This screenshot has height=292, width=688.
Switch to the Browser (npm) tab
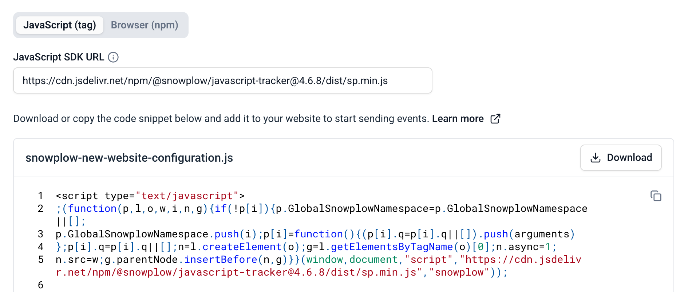[x=145, y=25]
